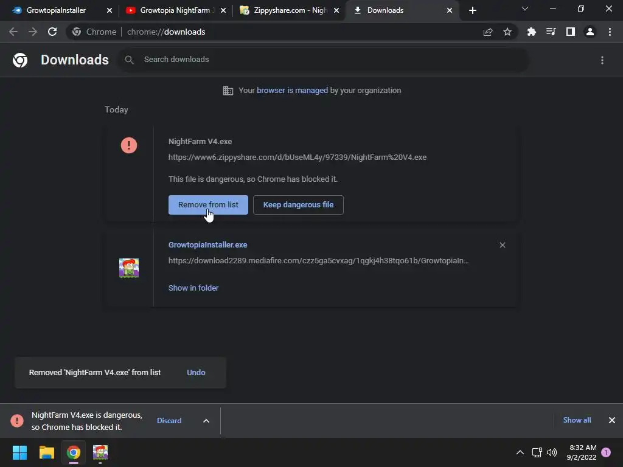The width and height of the screenshot is (623, 467).
Task: Toggle the side panel icon
Action: coord(571,32)
